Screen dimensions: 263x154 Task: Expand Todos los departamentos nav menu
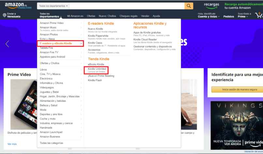click(x=50, y=15)
